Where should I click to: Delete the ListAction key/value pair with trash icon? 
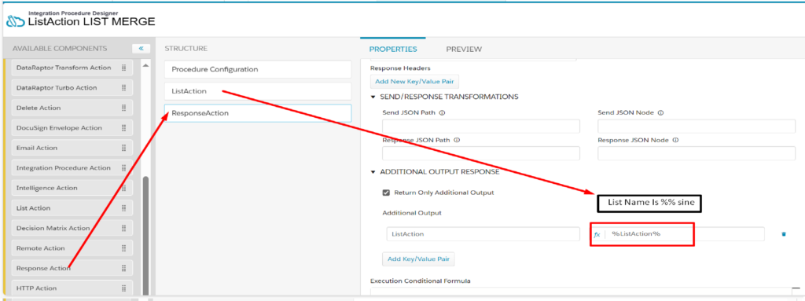[784, 234]
